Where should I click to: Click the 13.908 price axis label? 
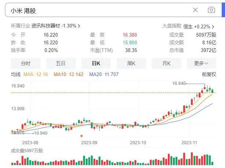coord(18,109)
